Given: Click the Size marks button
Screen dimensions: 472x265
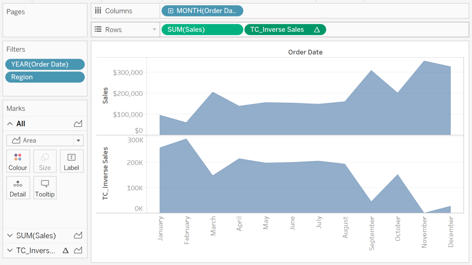Looking at the screenshot, I should pos(45,161).
